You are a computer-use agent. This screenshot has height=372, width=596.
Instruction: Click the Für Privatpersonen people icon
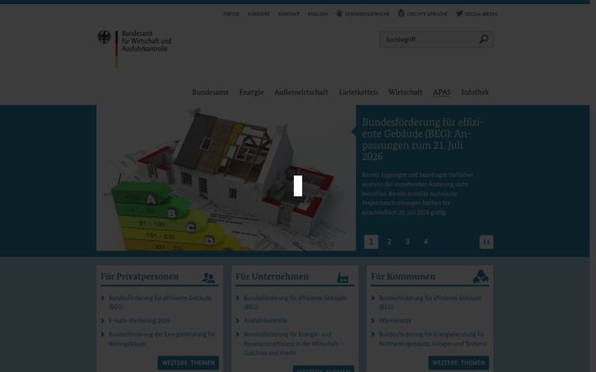[x=209, y=278]
